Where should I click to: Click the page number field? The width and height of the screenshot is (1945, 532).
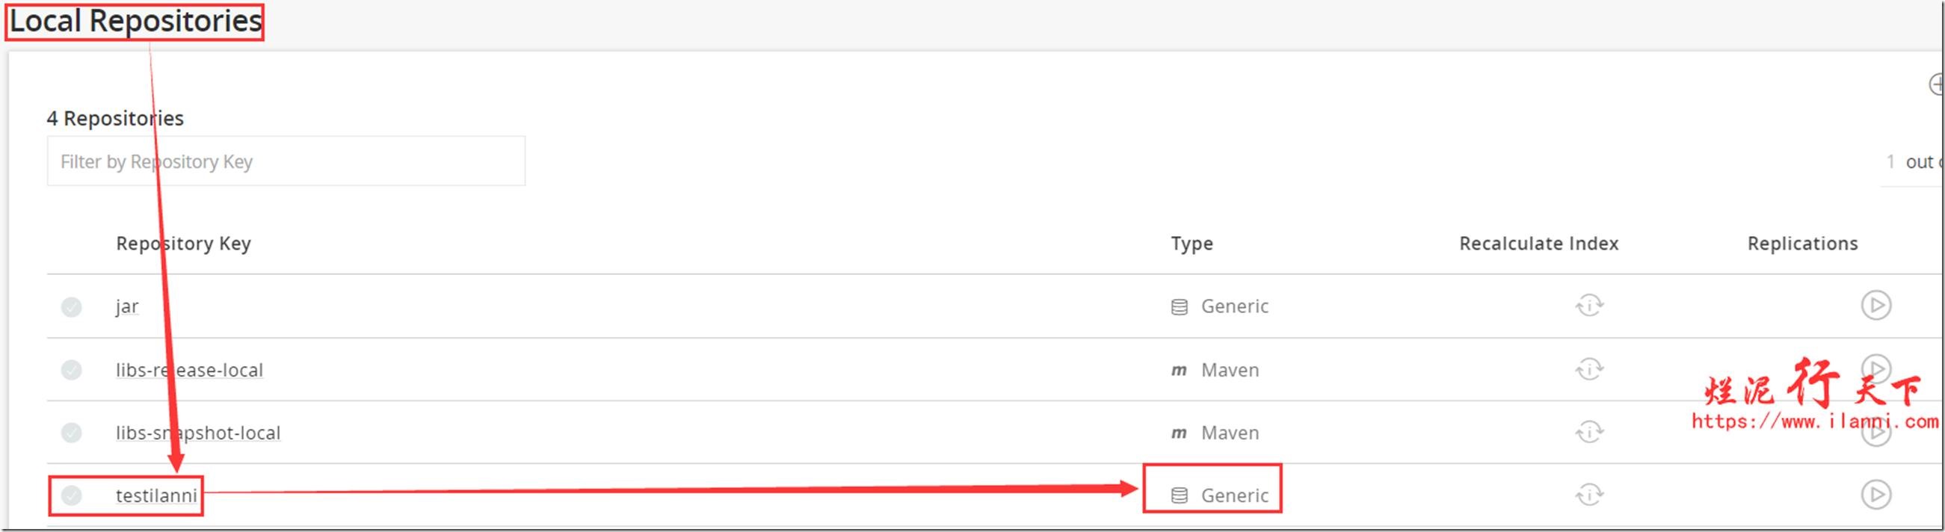point(1890,161)
